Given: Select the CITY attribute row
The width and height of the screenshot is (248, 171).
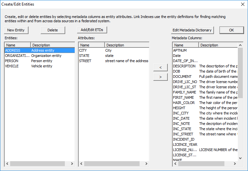Looking at the screenshot, I should tap(83, 50).
